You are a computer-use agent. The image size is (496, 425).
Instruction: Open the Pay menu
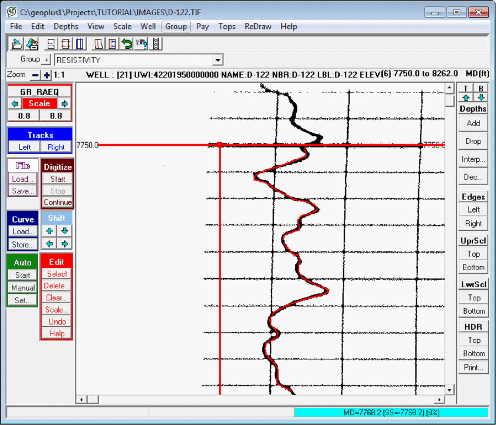(x=202, y=26)
